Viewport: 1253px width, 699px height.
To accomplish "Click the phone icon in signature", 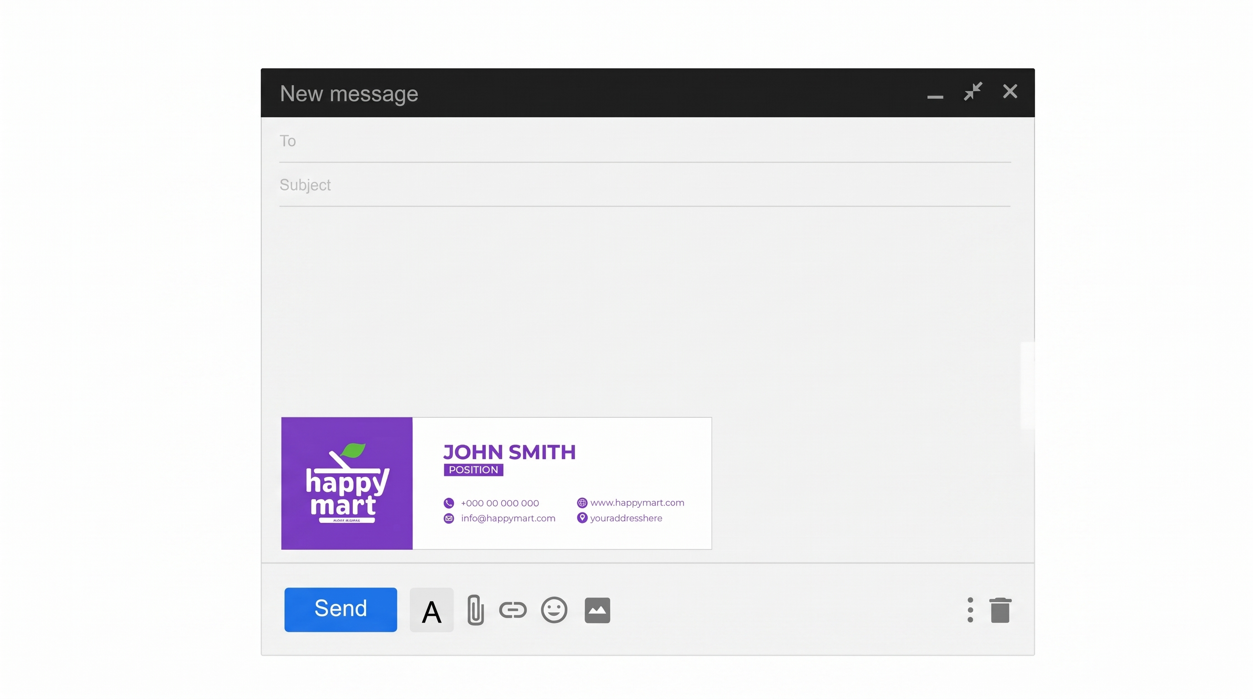I will click(x=448, y=503).
